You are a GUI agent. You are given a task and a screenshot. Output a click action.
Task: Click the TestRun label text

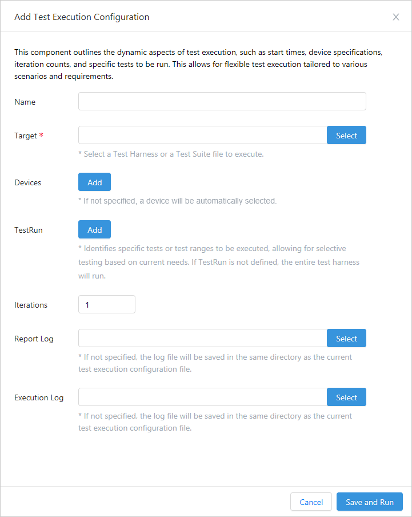[x=29, y=230]
